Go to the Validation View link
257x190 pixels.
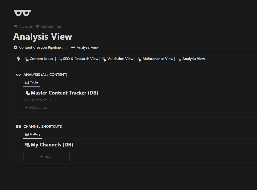120,59
